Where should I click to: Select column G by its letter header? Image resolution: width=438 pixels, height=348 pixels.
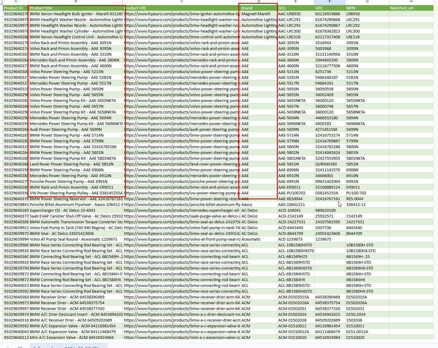click(367, 2)
